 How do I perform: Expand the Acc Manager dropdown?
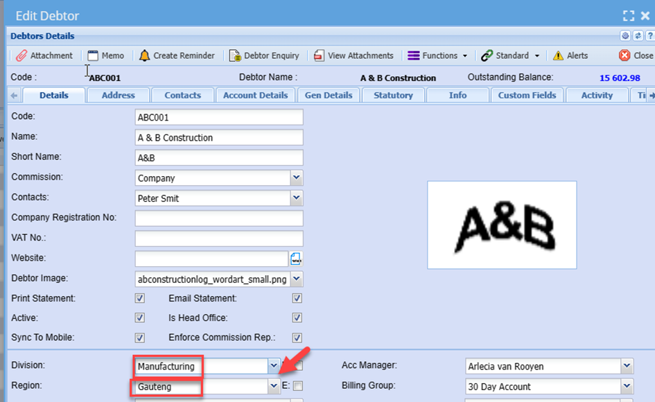point(627,366)
